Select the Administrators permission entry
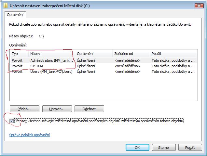This screenshot has width=207, height=156. (x=52, y=60)
